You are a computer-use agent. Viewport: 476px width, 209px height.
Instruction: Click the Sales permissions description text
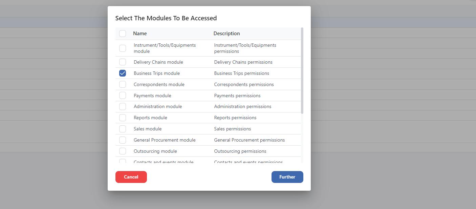(233, 129)
